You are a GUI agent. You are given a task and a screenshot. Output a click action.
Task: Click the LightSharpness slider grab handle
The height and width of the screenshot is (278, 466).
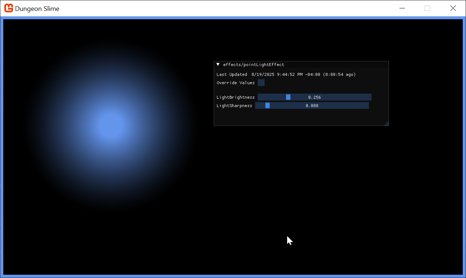[268, 106]
